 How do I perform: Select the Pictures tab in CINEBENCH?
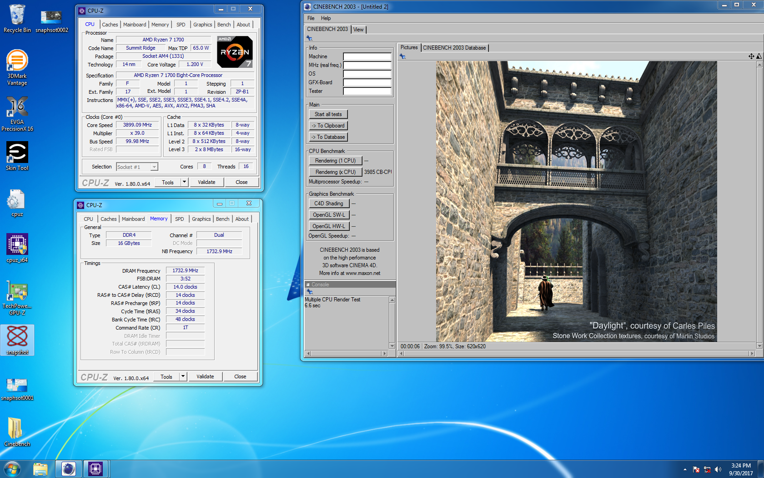[409, 47]
